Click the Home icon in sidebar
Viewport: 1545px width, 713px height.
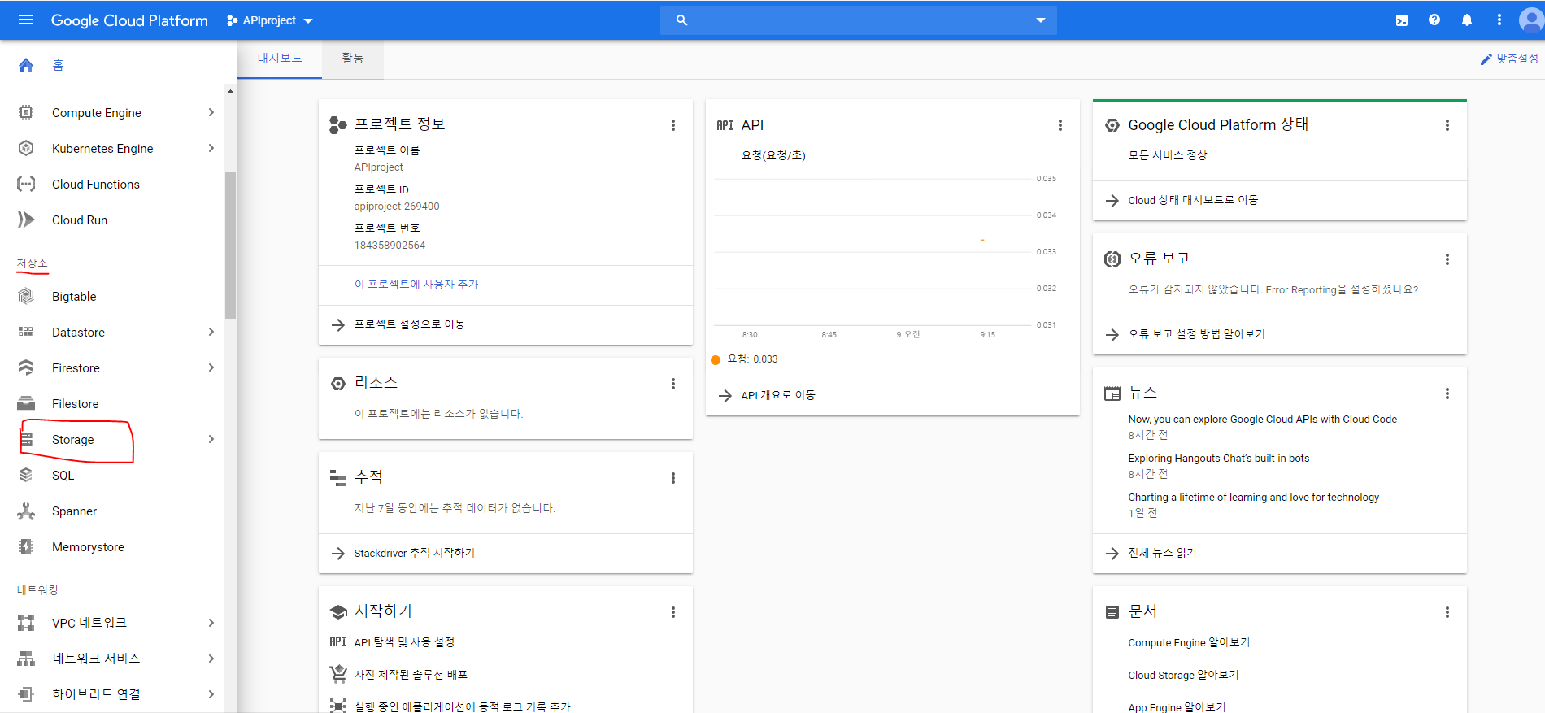pyautogui.click(x=26, y=66)
